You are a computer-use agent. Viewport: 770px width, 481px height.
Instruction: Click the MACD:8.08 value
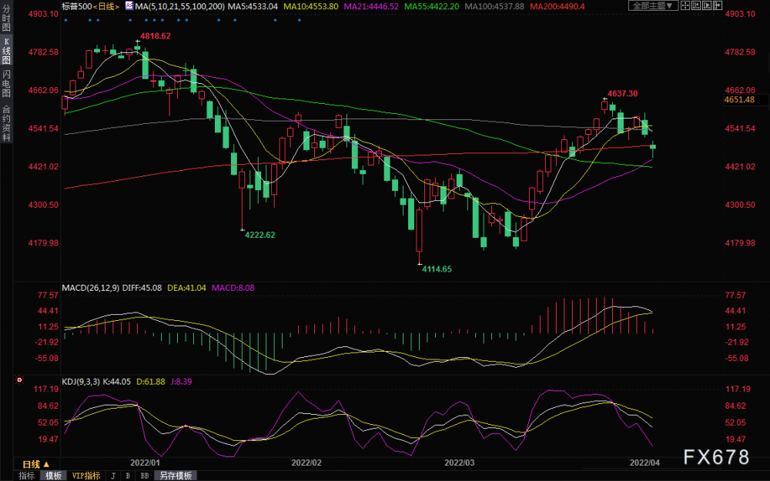[x=233, y=288]
